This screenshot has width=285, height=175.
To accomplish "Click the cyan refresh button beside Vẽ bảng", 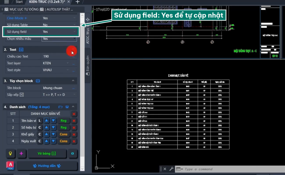I will [x=73, y=154].
